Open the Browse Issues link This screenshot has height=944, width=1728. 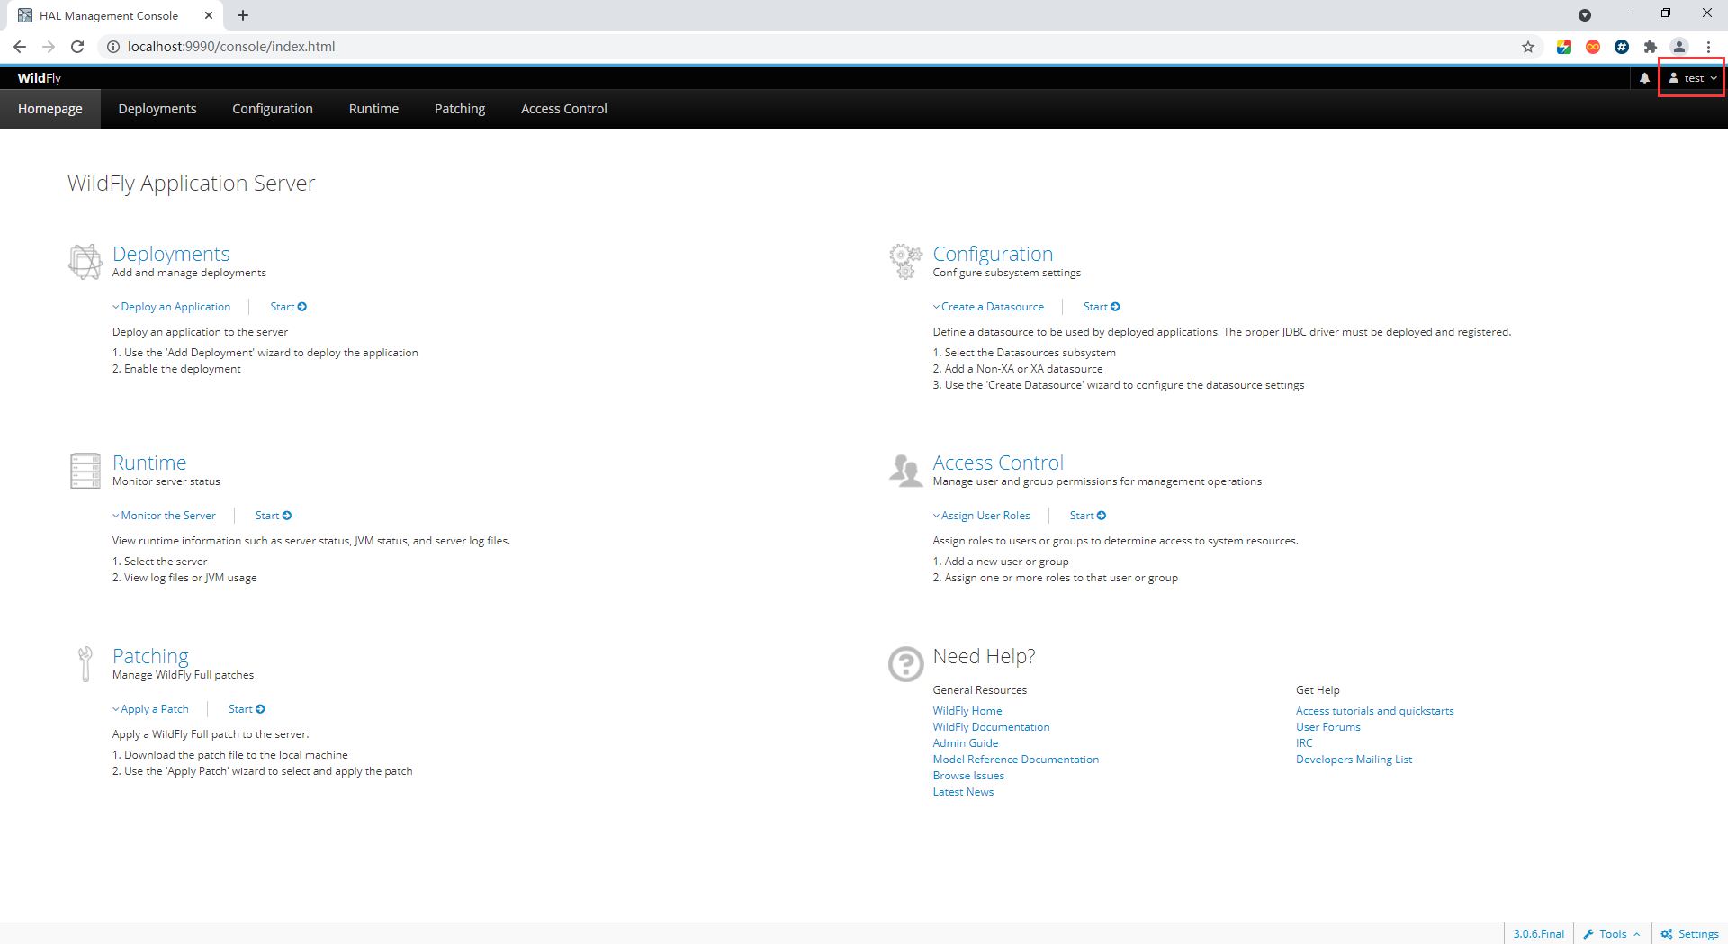click(x=968, y=776)
